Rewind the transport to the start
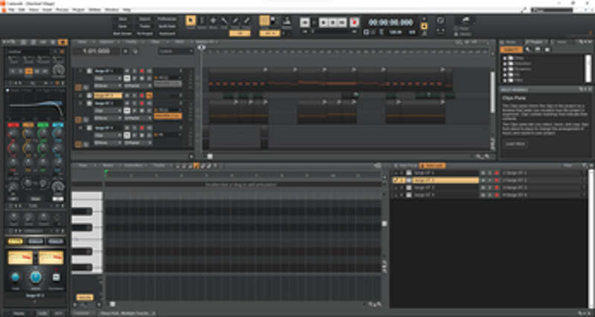This screenshot has height=317, width=595. tap(304, 22)
